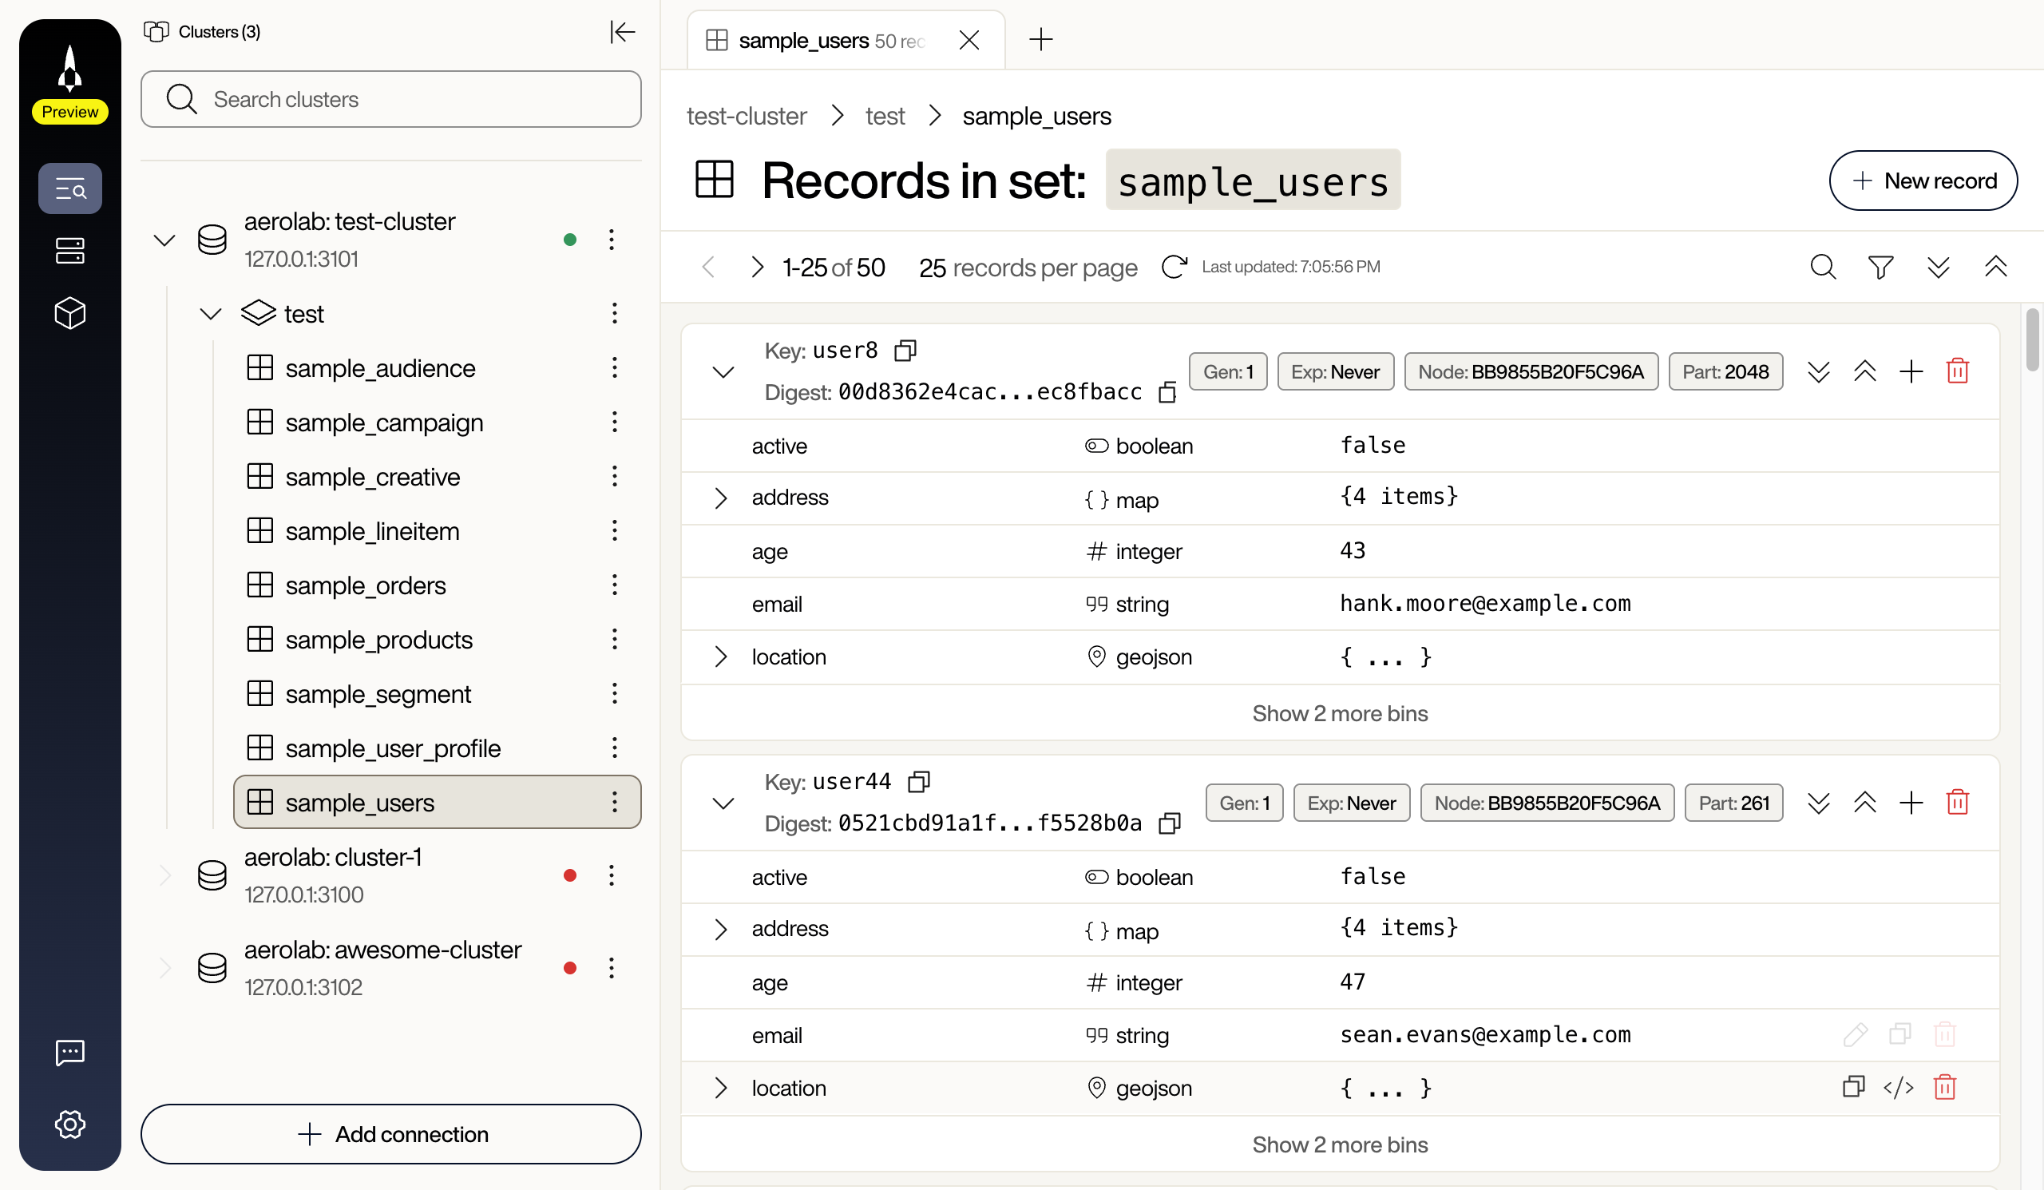Delete the user44 record
This screenshot has width=2044, height=1190.
1957,803
